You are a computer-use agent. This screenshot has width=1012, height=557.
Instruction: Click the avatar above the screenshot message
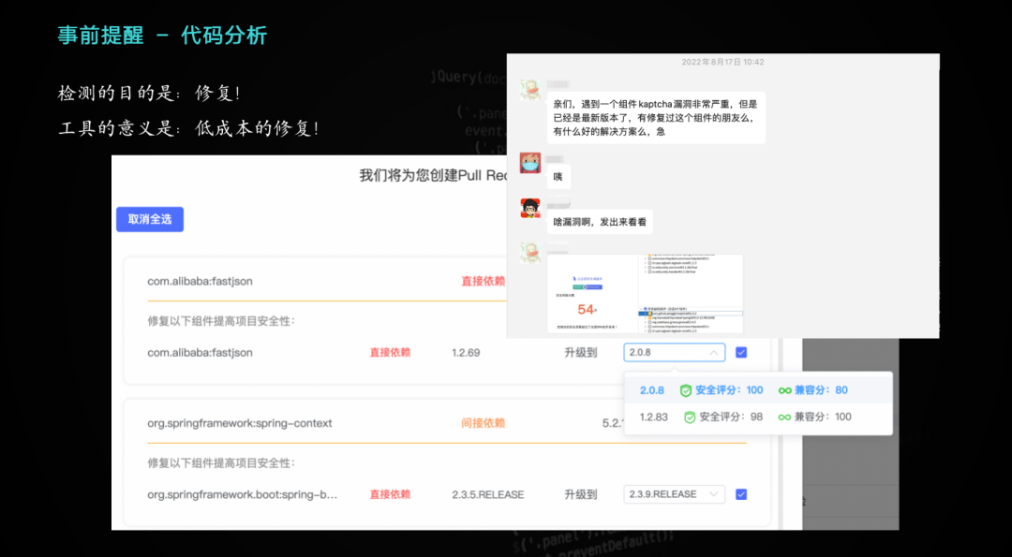(528, 248)
